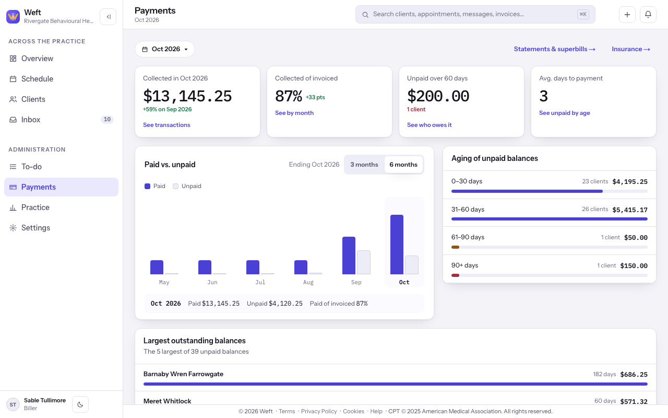Switch chart to 6 months
Image resolution: width=668 pixels, height=418 pixels.
tap(403, 165)
